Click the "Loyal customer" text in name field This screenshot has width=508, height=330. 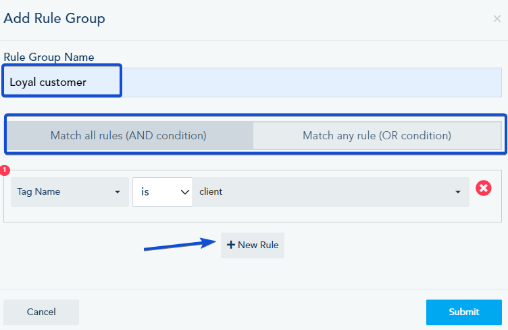(48, 82)
